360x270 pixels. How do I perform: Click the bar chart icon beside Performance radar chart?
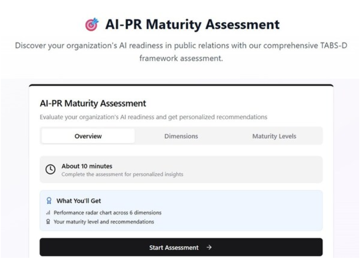48,212
